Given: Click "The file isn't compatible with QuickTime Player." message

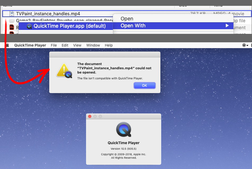Looking at the screenshot, I should [x=110, y=78].
